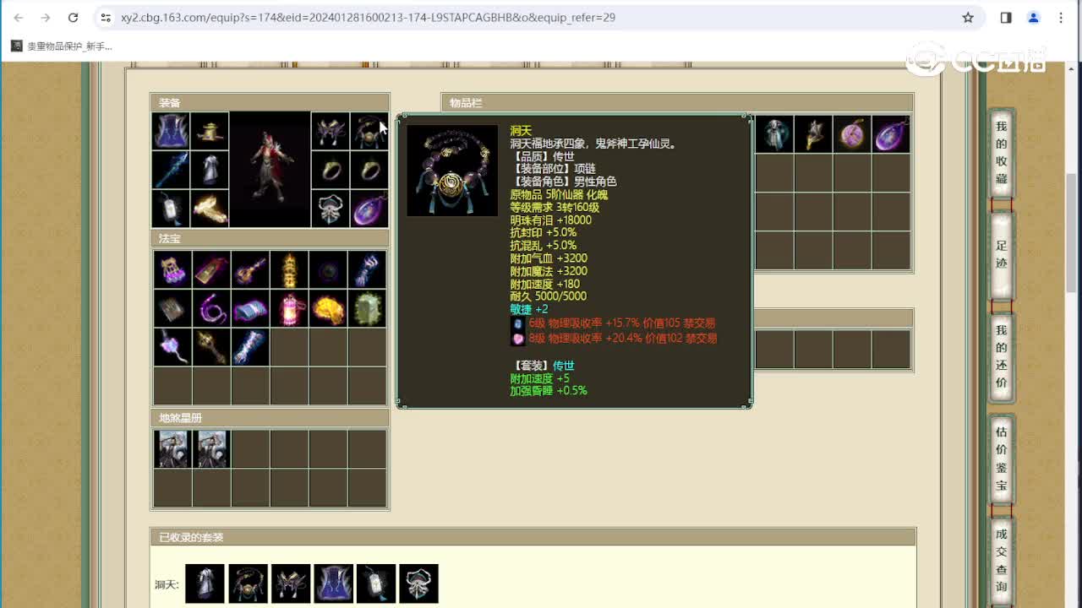Screen dimensions: 1082x608
Task: View site information icon in address bar
Action: 105,18
